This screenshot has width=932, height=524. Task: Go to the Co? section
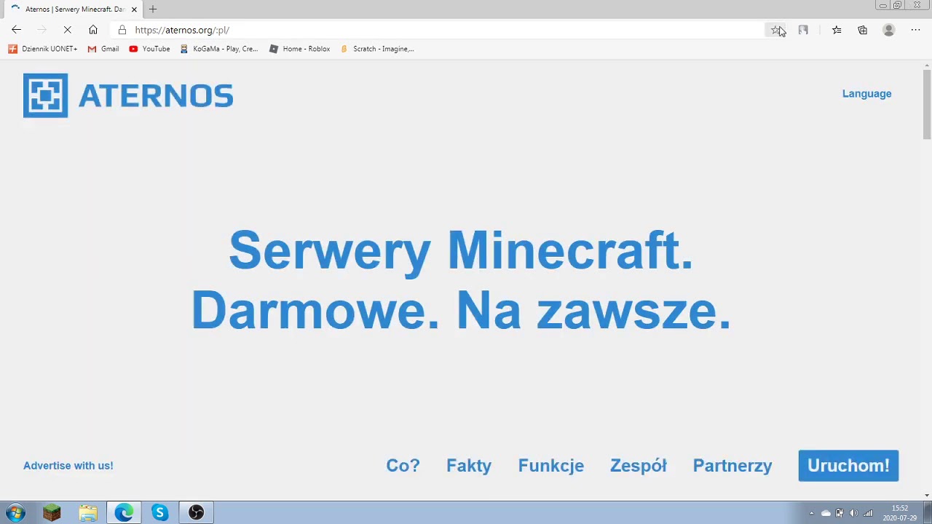click(403, 466)
